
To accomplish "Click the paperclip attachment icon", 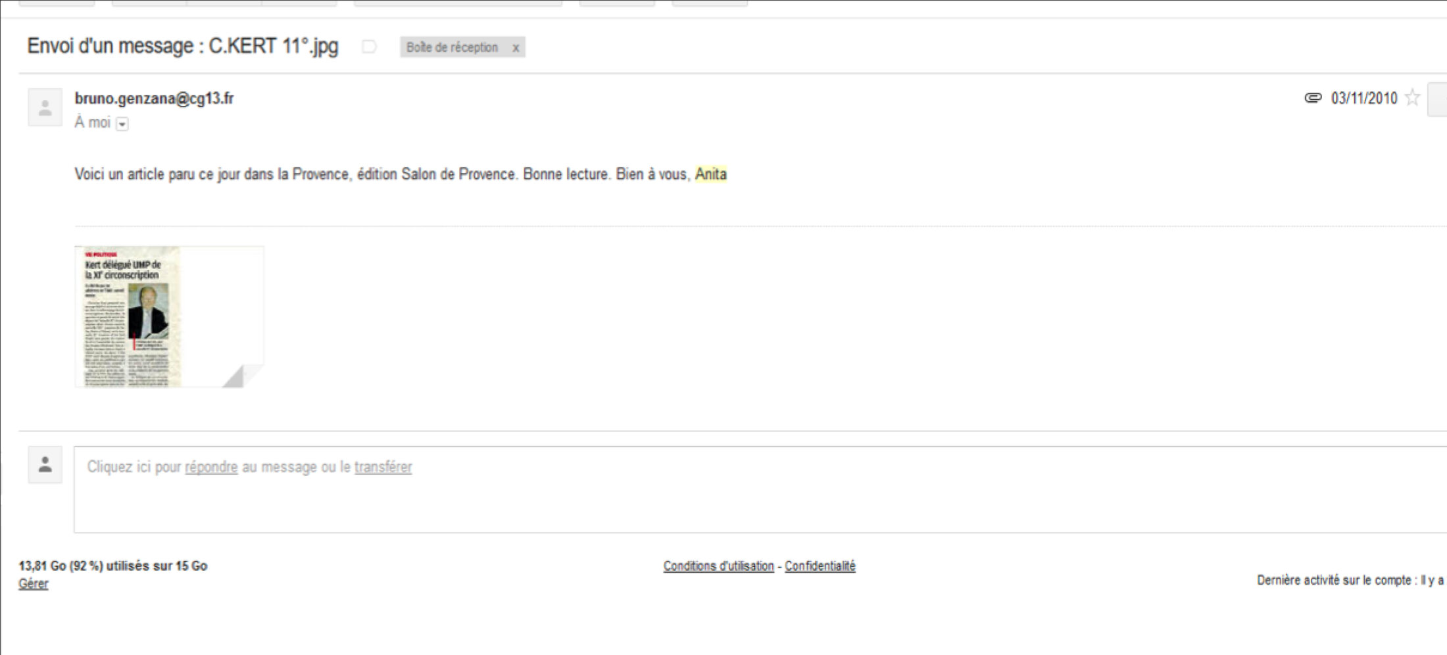I will click(1313, 98).
